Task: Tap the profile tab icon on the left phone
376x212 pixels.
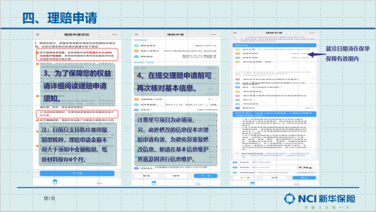Action: point(99,181)
